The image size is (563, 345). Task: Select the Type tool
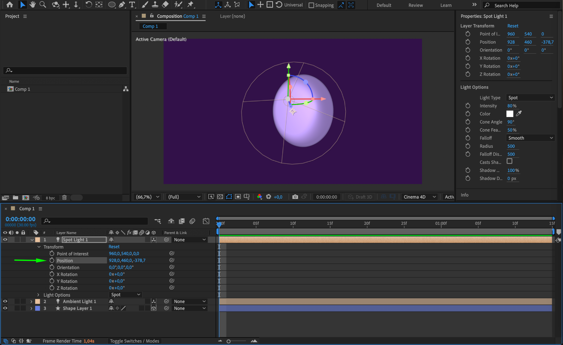tap(132, 5)
